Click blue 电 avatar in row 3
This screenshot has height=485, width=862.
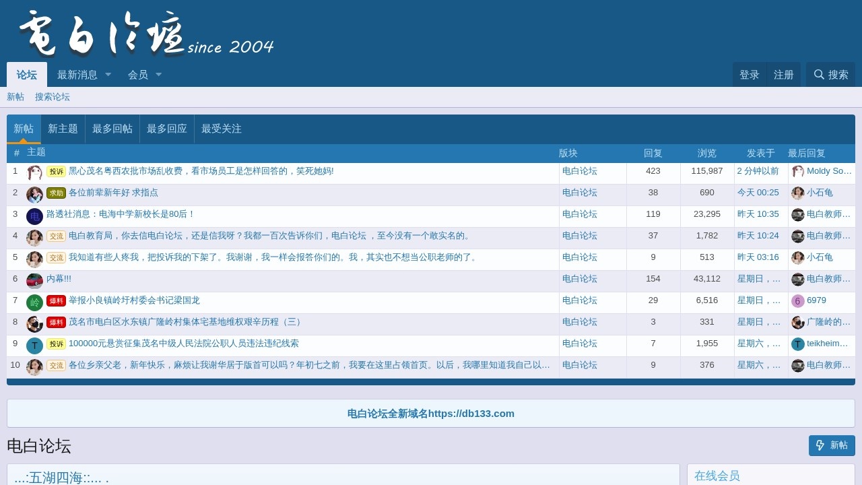(34, 216)
